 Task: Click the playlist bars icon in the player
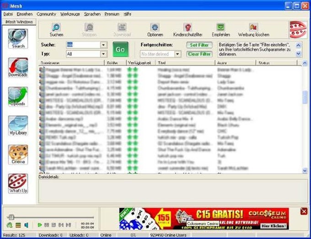(18, 225)
